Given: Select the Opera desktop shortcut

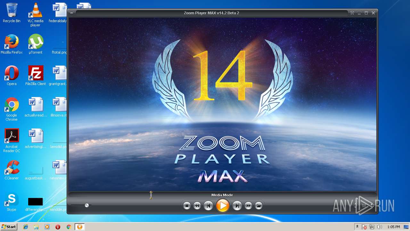Looking at the screenshot, I should pos(12,76).
